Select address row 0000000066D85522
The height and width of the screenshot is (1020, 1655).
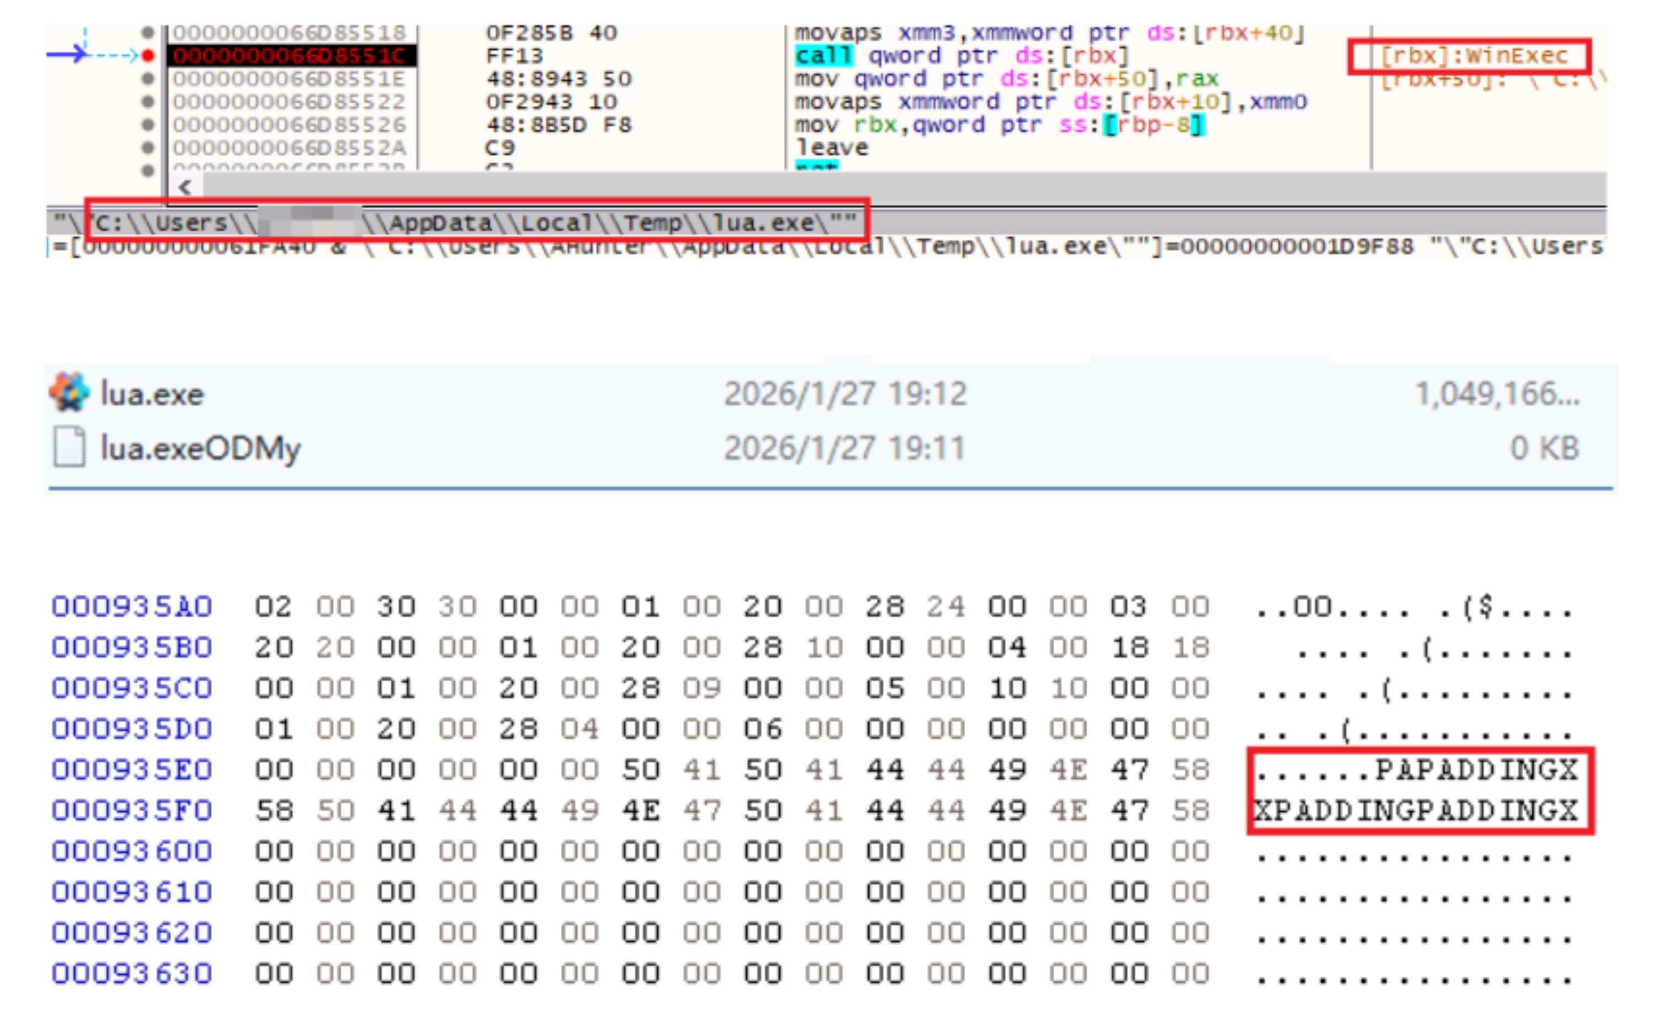tap(289, 102)
